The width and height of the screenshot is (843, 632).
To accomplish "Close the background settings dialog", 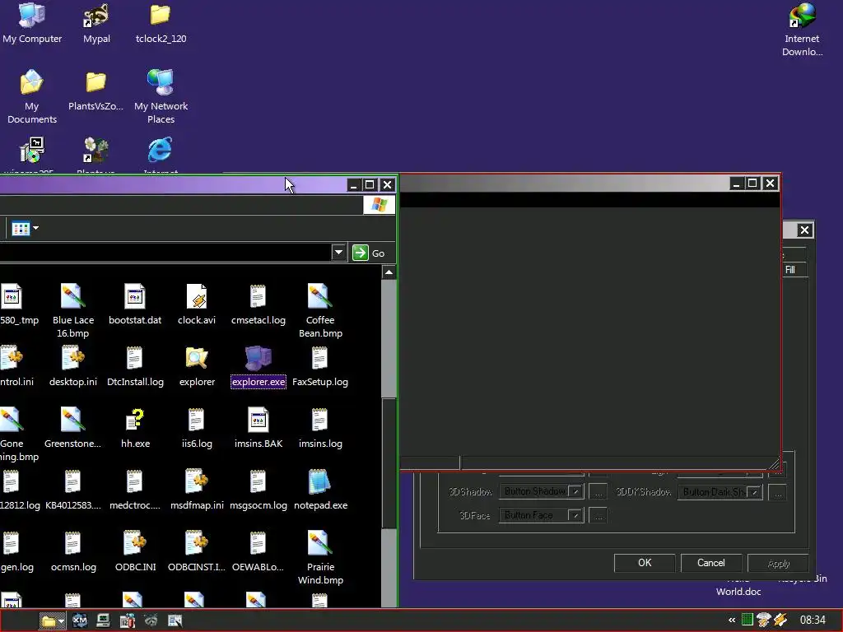I will pos(804,230).
